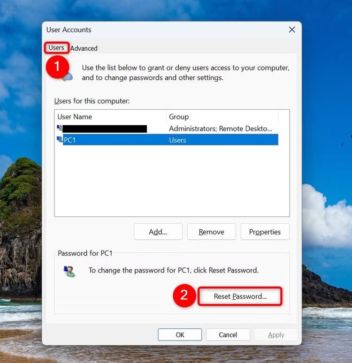The image size is (352, 363).
Task: Select the Administrators; Remote Desktop group cell
Action: [221, 129]
